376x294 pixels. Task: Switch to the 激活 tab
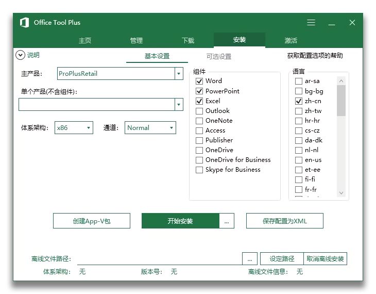pos(290,40)
